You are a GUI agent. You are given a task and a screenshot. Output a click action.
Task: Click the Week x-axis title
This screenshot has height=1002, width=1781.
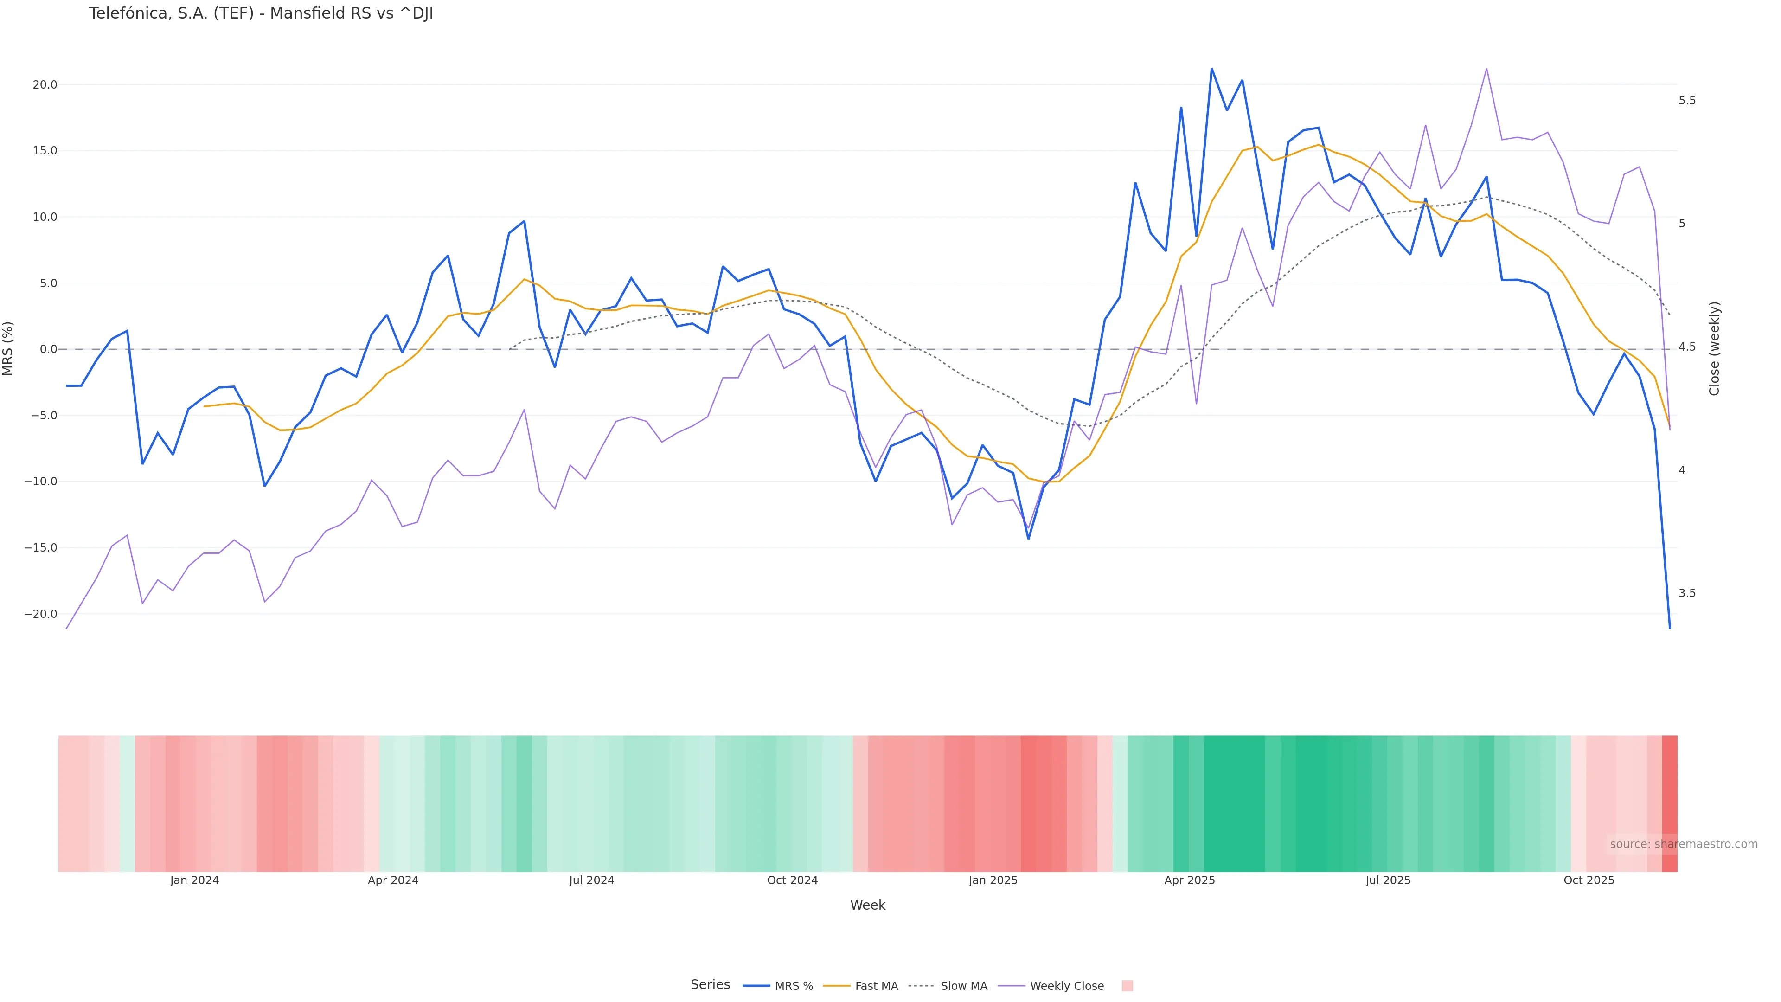click(x=867, y=905)
